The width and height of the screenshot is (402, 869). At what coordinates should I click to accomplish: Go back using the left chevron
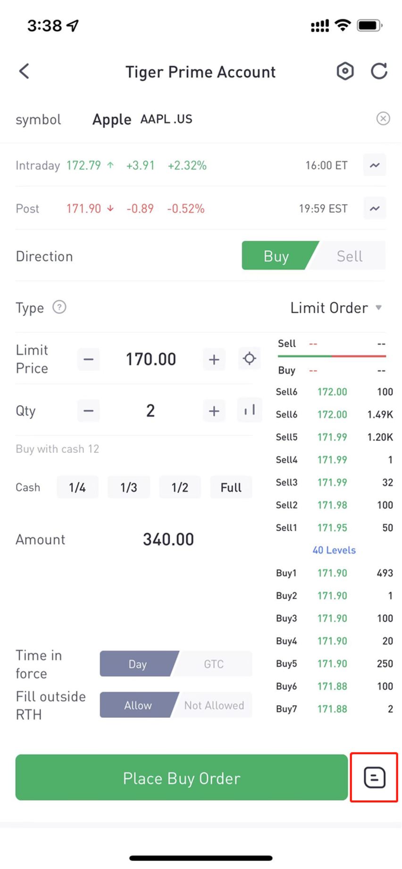tap(24, 71)
